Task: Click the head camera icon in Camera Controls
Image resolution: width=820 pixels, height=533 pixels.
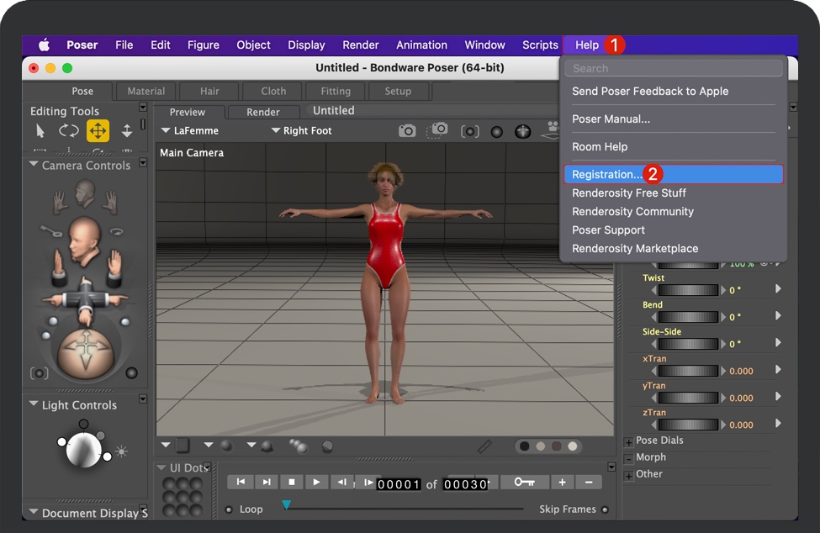Action: 85,193
